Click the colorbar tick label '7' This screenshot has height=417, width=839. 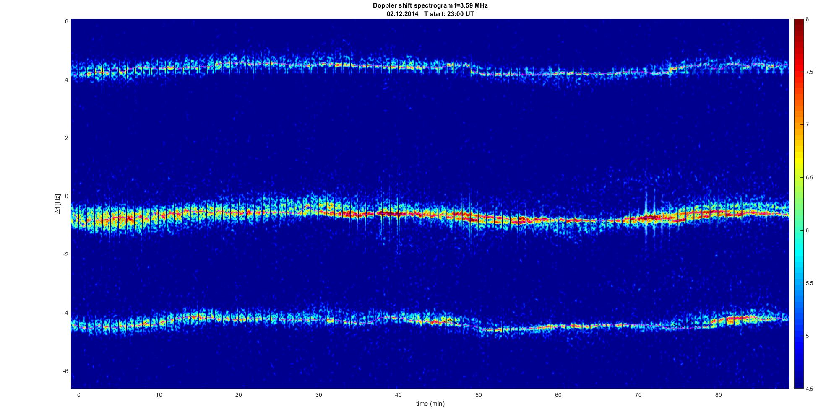(808, 125)
